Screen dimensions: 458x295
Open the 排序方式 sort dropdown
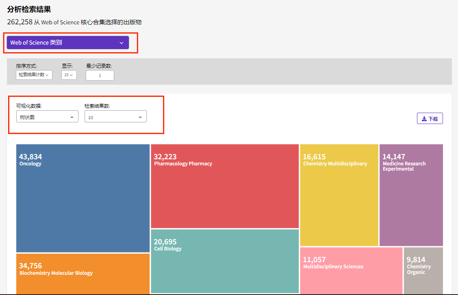click(34, 75)
